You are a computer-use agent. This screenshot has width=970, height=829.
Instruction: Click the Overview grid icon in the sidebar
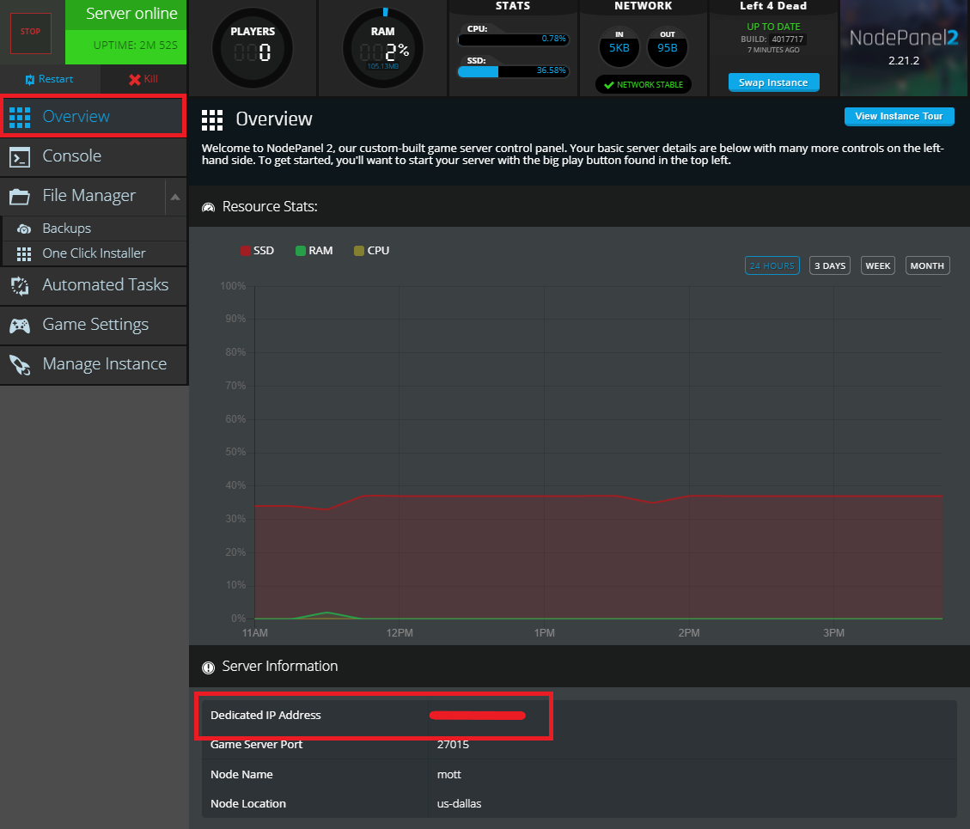[x=19, y=117]
